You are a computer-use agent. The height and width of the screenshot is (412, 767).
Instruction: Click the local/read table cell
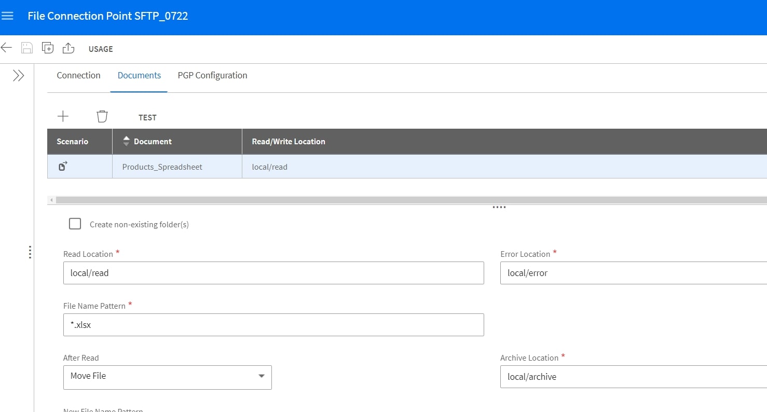pyautogui.click(x=504, y=167)
